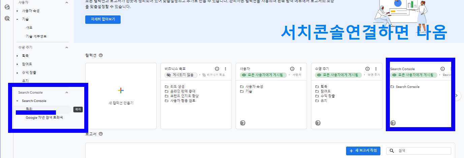Expand 참여도 in sidebar
Screen dimensions: 464x158
point(18,64)
